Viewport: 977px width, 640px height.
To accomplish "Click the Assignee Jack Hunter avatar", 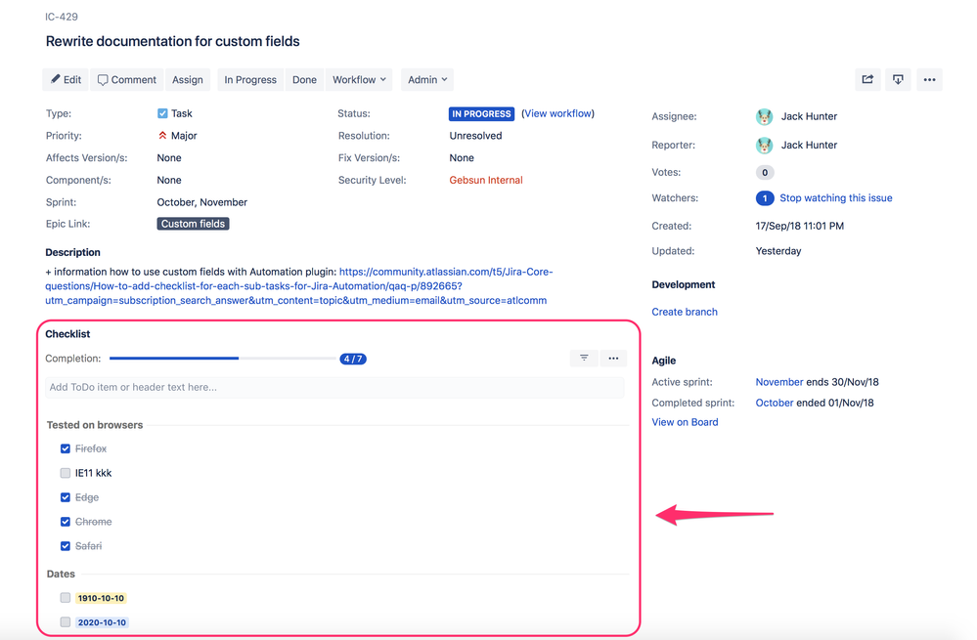I will click(765, 116).
